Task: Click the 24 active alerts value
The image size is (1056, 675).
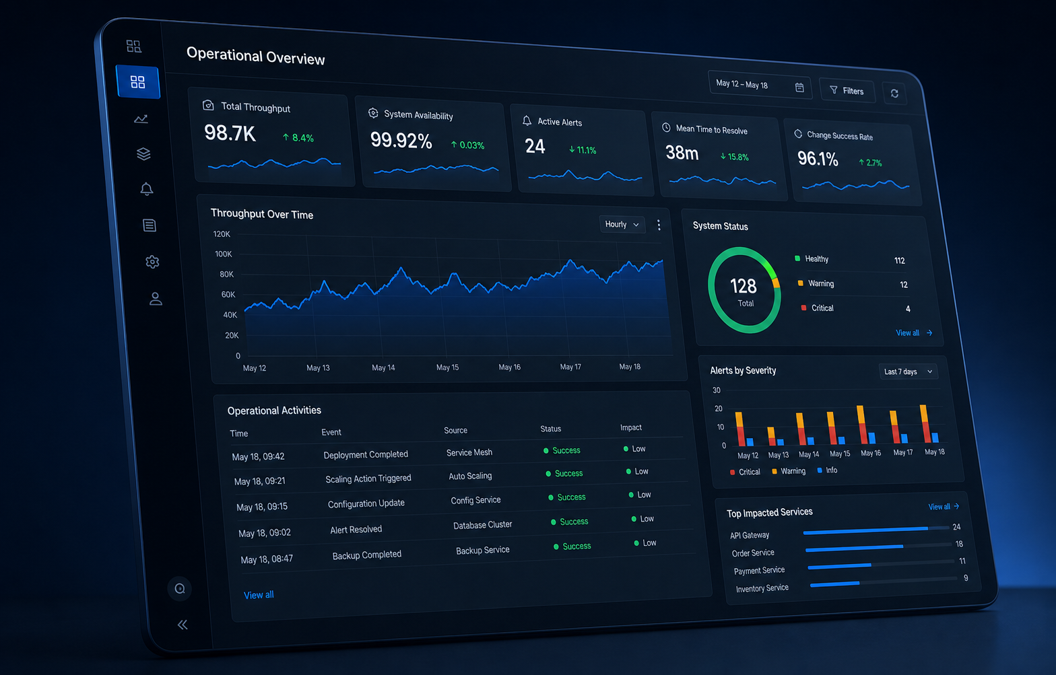Action: 535,146
